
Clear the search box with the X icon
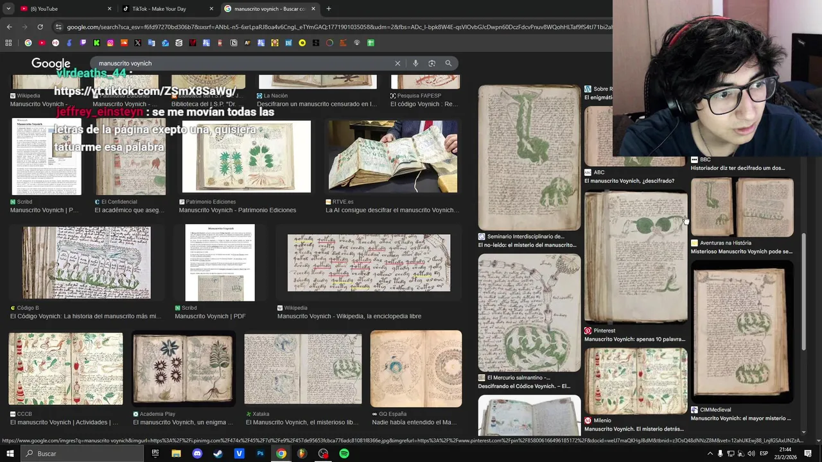point(398,64)
